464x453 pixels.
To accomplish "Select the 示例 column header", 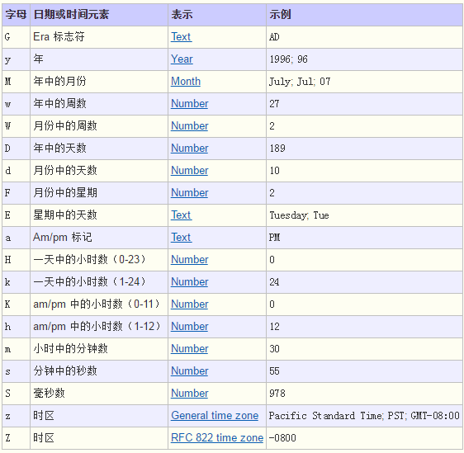I will click(365, 15).
